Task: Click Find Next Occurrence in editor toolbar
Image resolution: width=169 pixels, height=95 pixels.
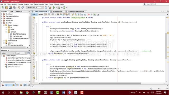Action: 64,15
